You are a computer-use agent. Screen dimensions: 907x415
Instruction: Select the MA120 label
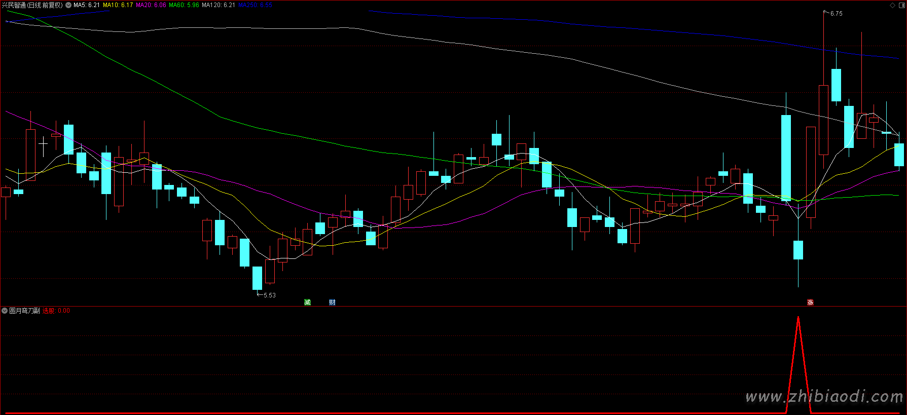(x=218, y=5)
